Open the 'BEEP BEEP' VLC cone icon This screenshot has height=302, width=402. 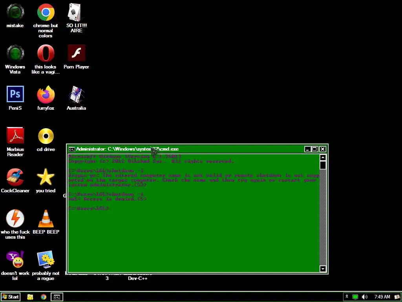[x=46, y=218]
